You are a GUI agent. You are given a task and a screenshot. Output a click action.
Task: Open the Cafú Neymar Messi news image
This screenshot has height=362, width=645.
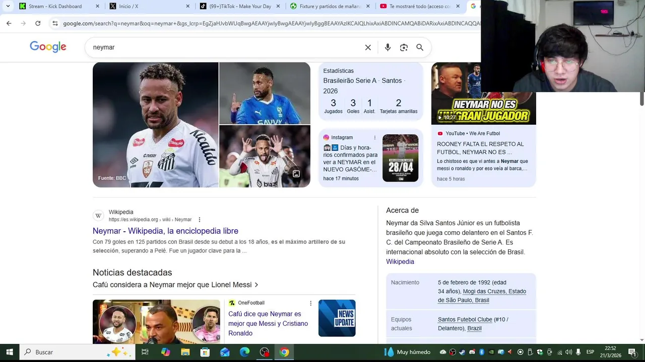coord(156,322)
